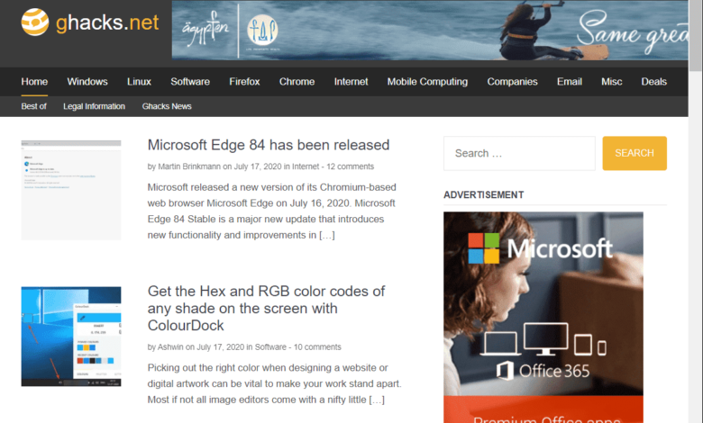703x423 pixels.
Task: Click the yellow SEARCH button
Action: coord(635,153)
